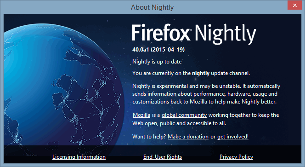
Task: Click version text 40.0a1 (2015-04-19)
Action: [x=158, y=50]
